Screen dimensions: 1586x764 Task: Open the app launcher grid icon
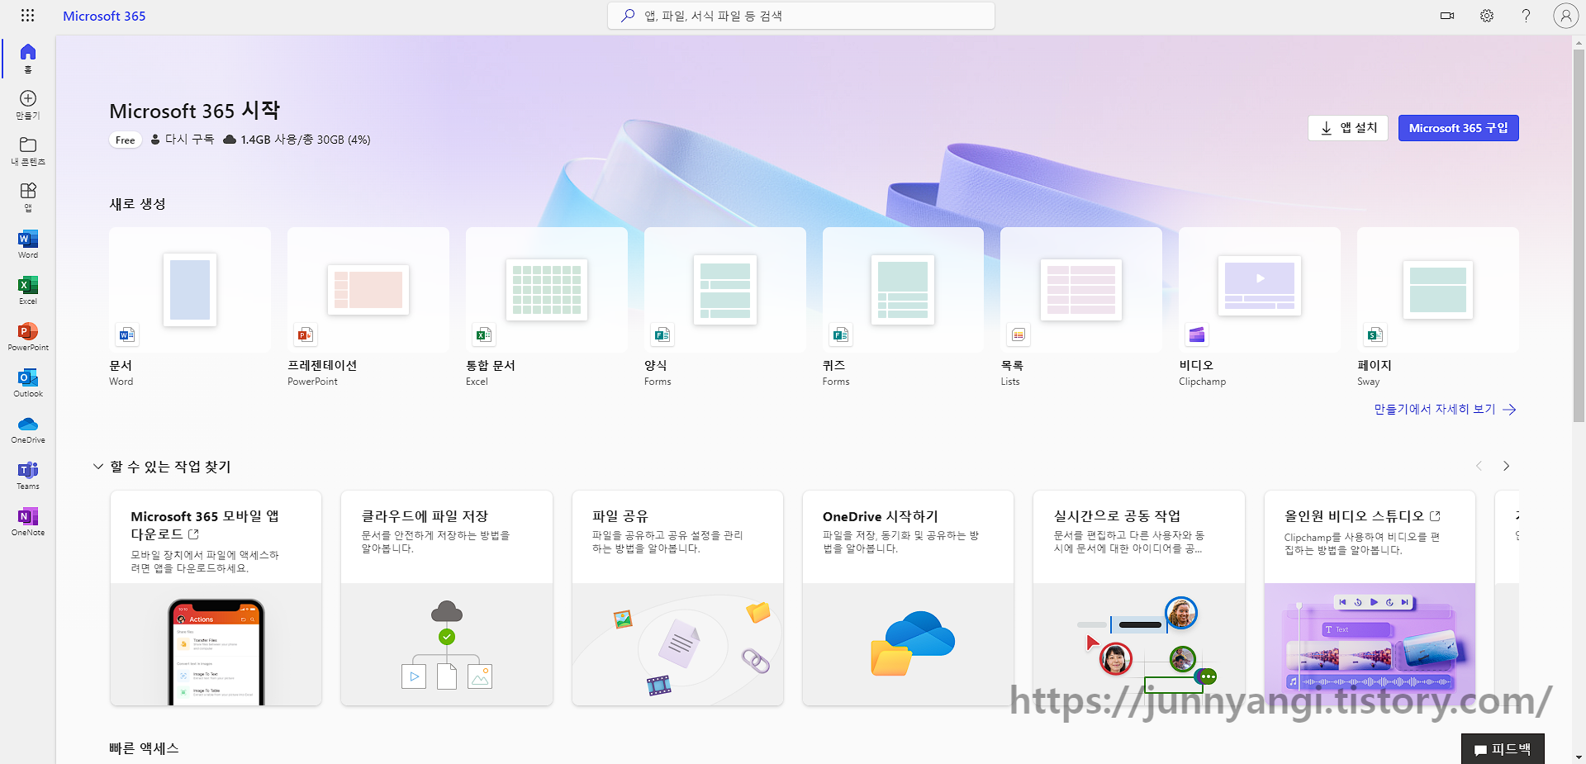pos(27,16)
